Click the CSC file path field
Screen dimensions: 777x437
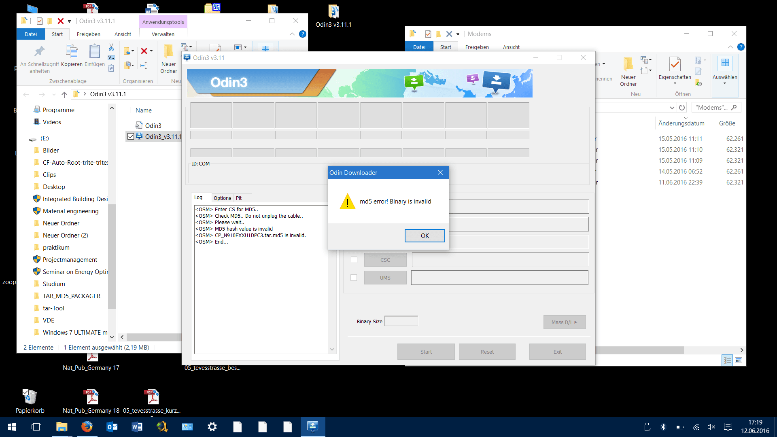pyautogui.click(x=500, y=260)
